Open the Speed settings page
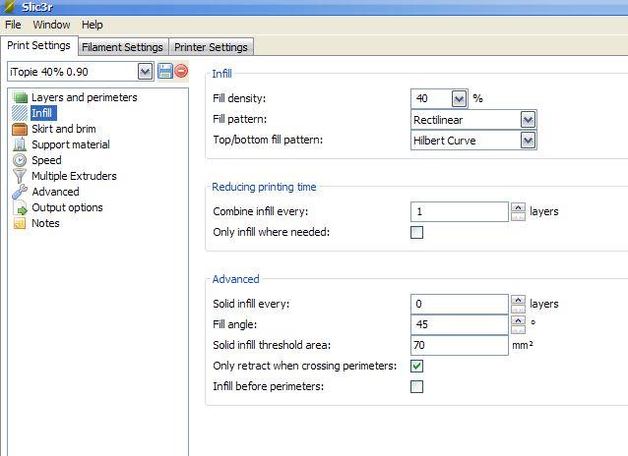 46,160
